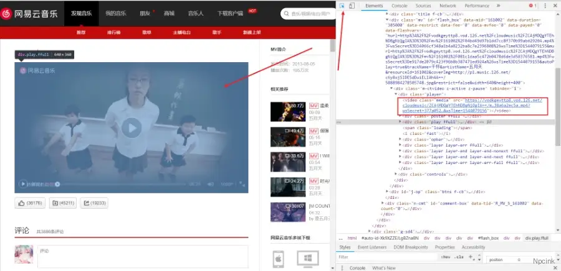Select the 排行榜 sub-navigation link
561x271 pixels.
tap(114, 32)
